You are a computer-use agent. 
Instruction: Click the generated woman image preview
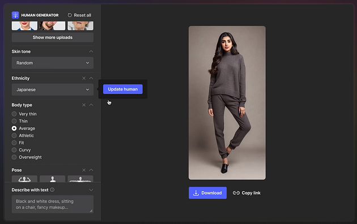coord(227,103)
